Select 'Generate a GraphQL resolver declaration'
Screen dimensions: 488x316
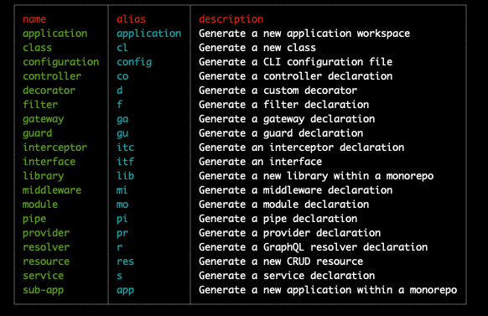313,247
